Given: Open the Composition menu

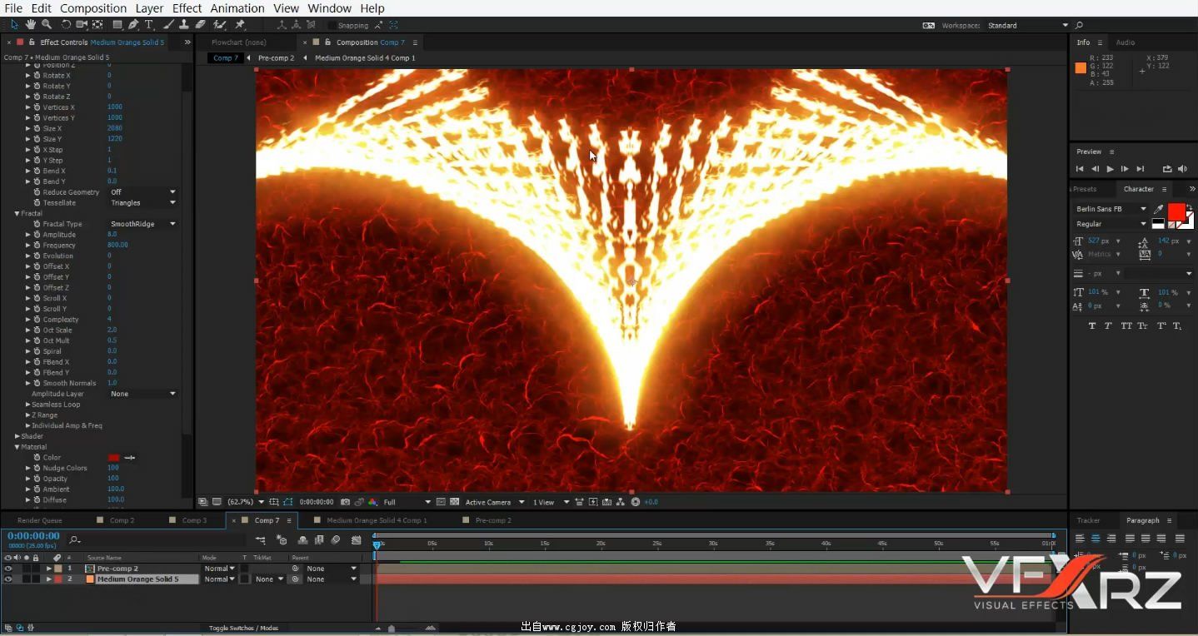Looking at the screenshot, I should click(x=93, y=8).
